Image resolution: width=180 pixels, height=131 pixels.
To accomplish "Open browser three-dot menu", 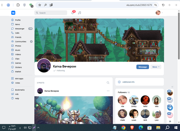I will (2, 5).
